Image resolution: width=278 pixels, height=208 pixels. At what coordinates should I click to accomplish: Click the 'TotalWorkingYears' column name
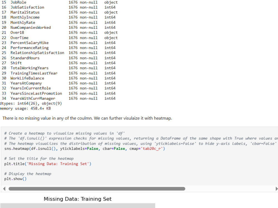point(29,68)
